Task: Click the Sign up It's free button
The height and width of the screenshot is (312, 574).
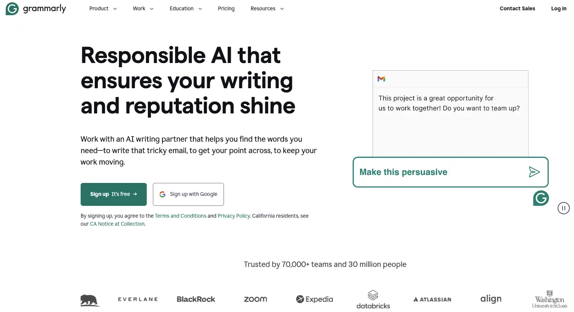Action: pos(114,194)
